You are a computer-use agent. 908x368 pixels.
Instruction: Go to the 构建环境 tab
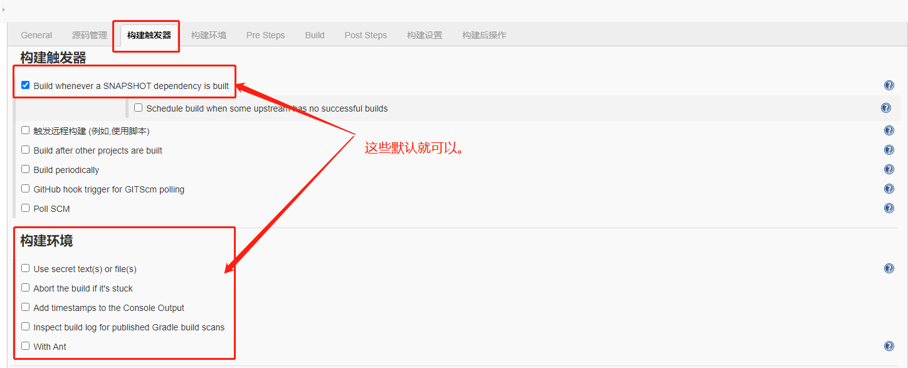pos(209,35)
